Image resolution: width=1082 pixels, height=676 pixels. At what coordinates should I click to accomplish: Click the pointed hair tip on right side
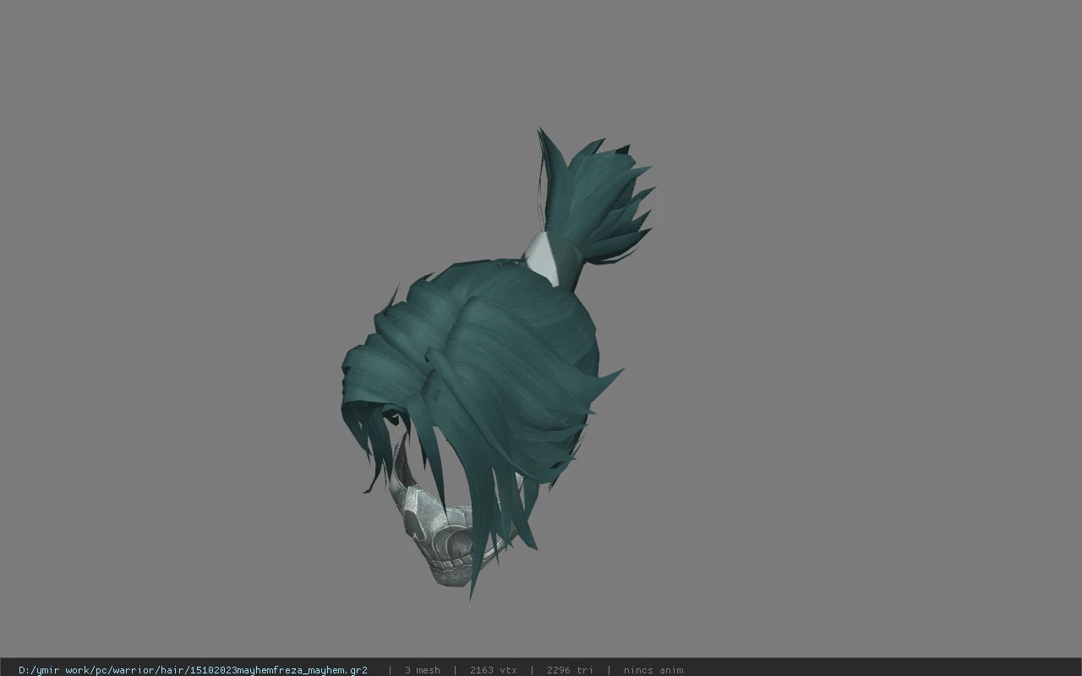pyautogui.click(x=610, y=379)
